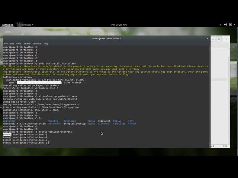This screenshot has height=178, width=238.
Task: Click 'Using base prefix '/usr'' line
Action: click(20, 102)
